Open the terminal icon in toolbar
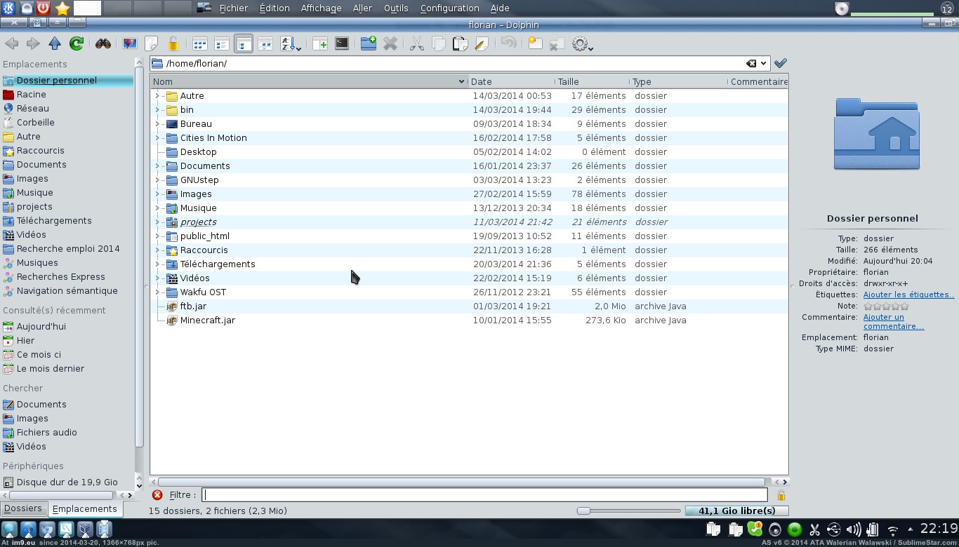 [x=342, y=43]
